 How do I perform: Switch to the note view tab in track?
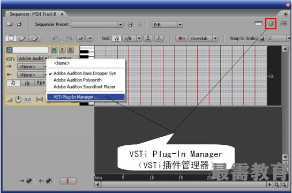tap(13, 83)
